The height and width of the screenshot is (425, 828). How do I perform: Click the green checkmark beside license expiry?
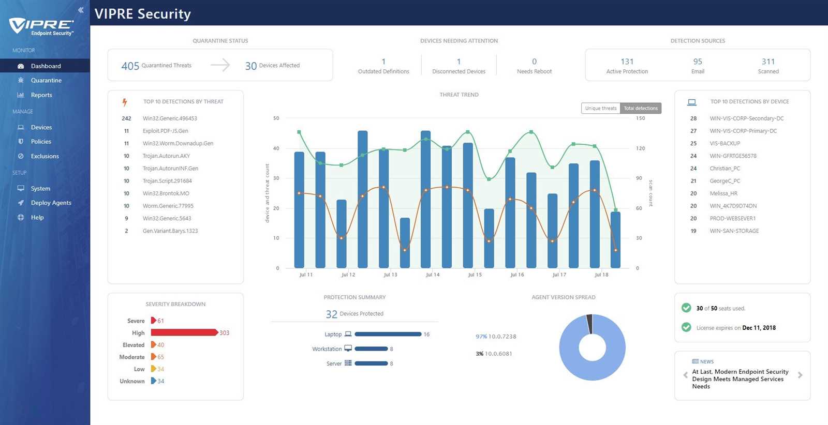tap(686, 327)
